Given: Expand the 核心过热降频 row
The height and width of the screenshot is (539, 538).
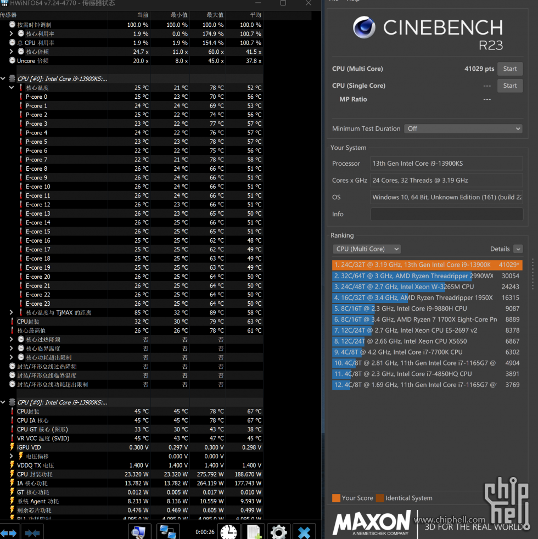Looking at the screenshot, I should (12, 339).
